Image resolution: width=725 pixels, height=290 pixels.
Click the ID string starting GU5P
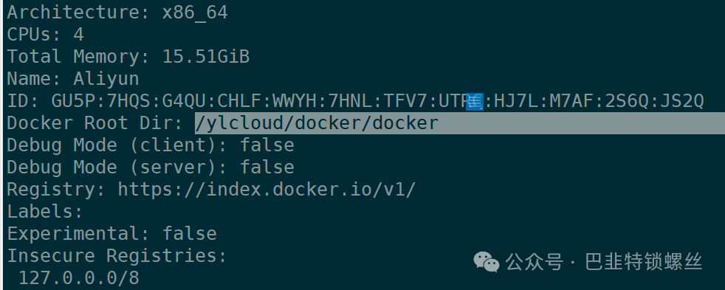[x=377, y=100]
